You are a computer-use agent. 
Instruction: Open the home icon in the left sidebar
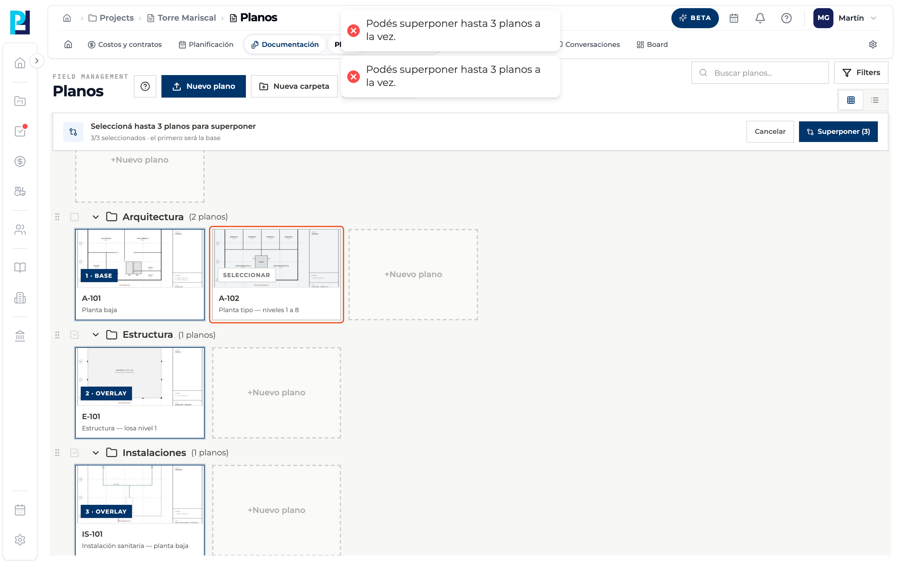[20, 63]
